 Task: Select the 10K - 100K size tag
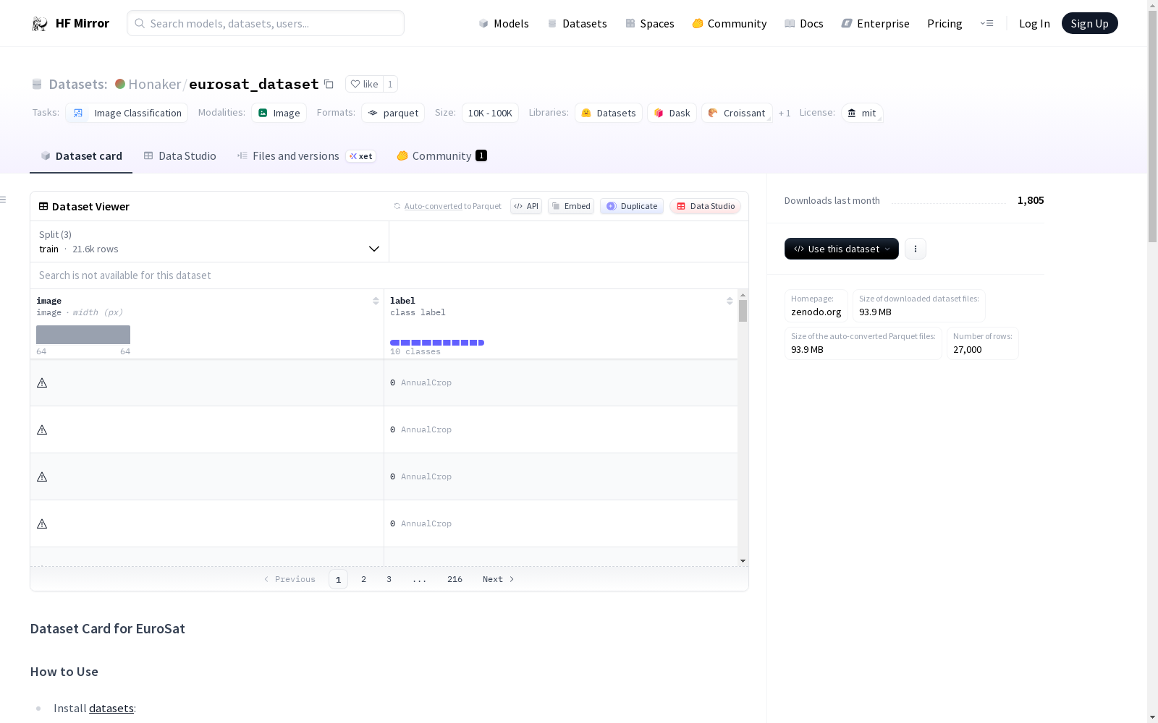tap(490, 113)
